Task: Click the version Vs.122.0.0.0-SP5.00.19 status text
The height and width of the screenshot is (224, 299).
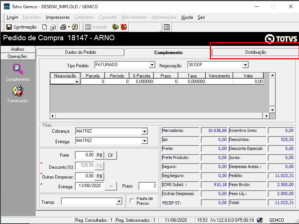Action: (x=232, y=220)
